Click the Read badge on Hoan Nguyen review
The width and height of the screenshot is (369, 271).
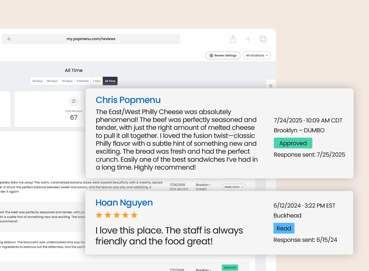tap(284, 228)
